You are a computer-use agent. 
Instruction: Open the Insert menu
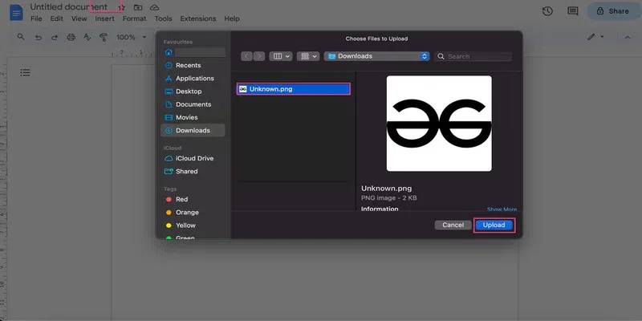(105, 18)
